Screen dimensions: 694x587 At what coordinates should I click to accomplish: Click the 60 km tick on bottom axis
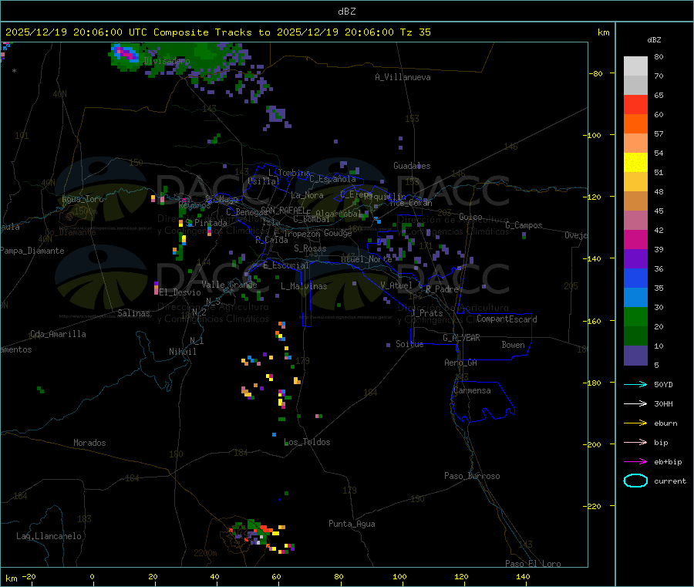tap(276, 576)
